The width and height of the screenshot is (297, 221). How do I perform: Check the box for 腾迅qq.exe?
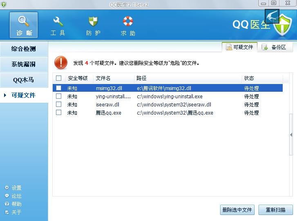58,113
